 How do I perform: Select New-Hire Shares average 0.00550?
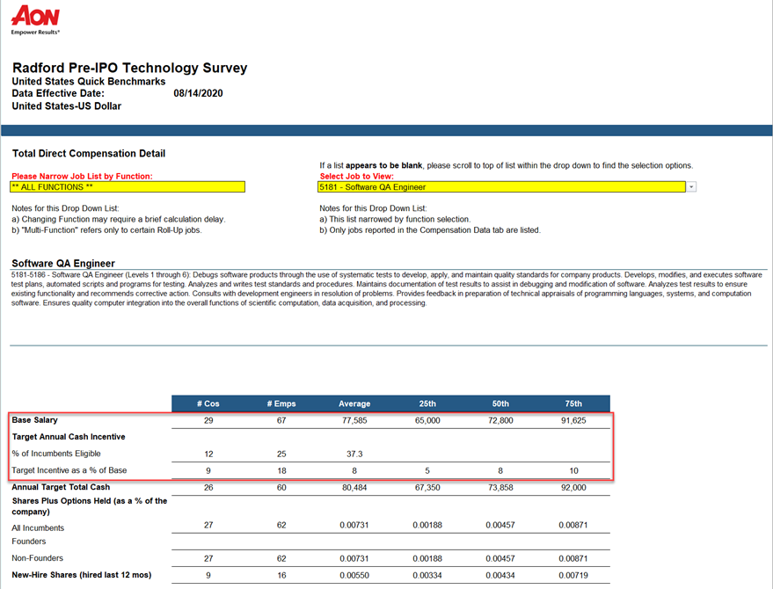click(x=354, y=575)
